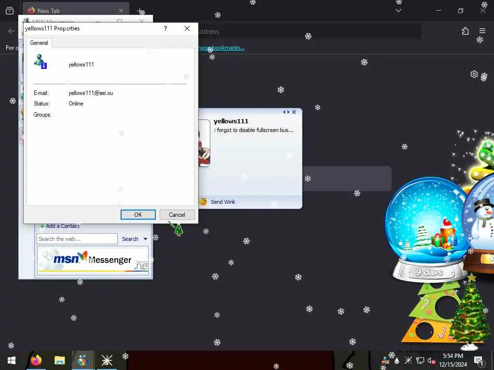Open the Windows Start menu
The height and width of the screenshot is (370, 494).
[x=12, y=360]
